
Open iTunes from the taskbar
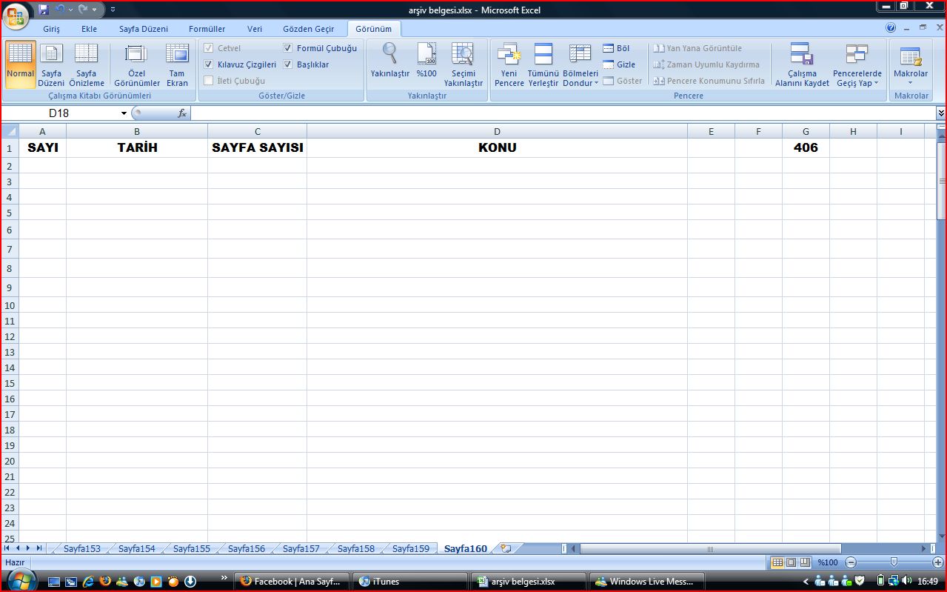click(x=409, y=582)
